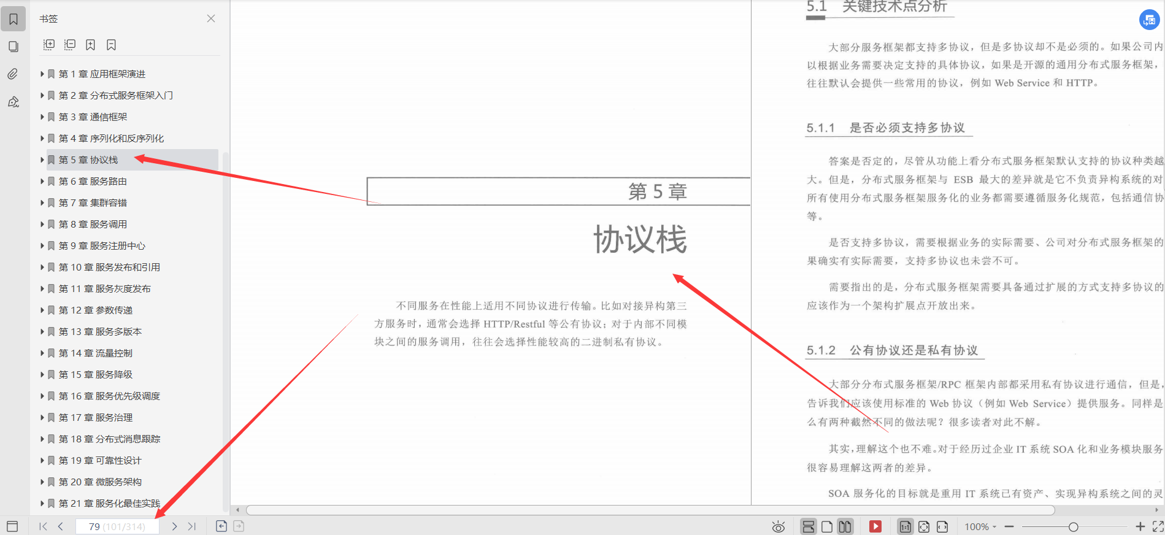
Task: Click the horizontal scrollbar left arrow
Action: [238, 510]
